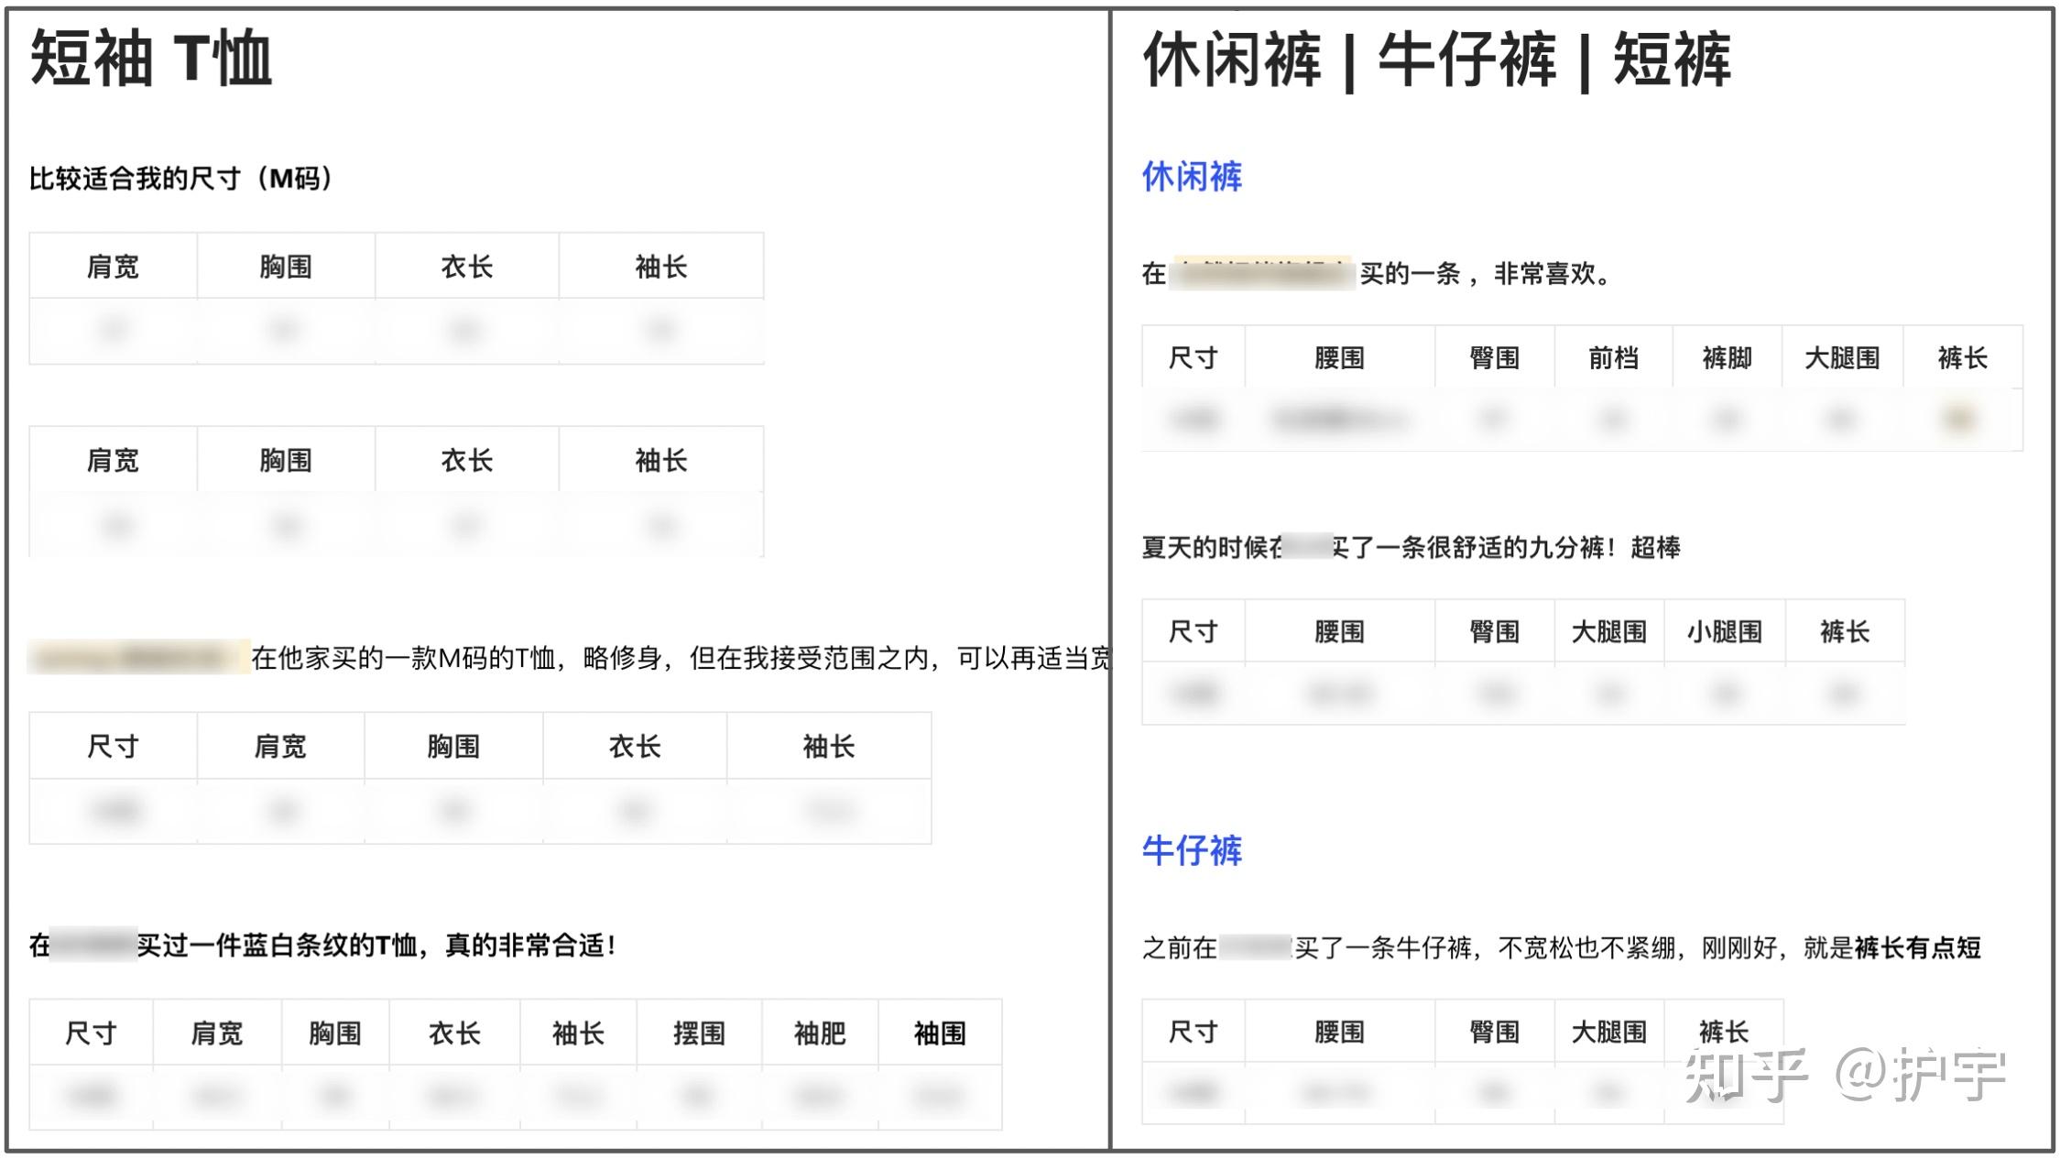Select the 摆围 column header in the bottom table
This screenshot has height=1159, width=2060.
[x=699, y=1033]
